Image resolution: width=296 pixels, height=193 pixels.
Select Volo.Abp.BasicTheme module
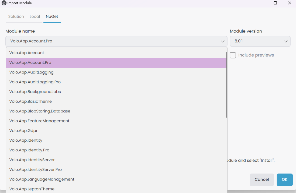pyautogui.click(x=30, y=101)
